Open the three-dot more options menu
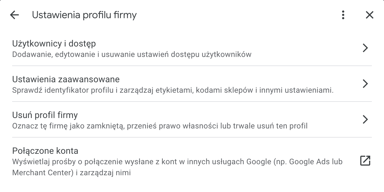 coord(343,15)
